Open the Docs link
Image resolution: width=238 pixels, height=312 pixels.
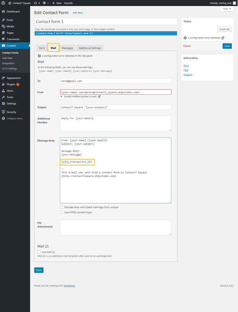[x=186, y=66]
